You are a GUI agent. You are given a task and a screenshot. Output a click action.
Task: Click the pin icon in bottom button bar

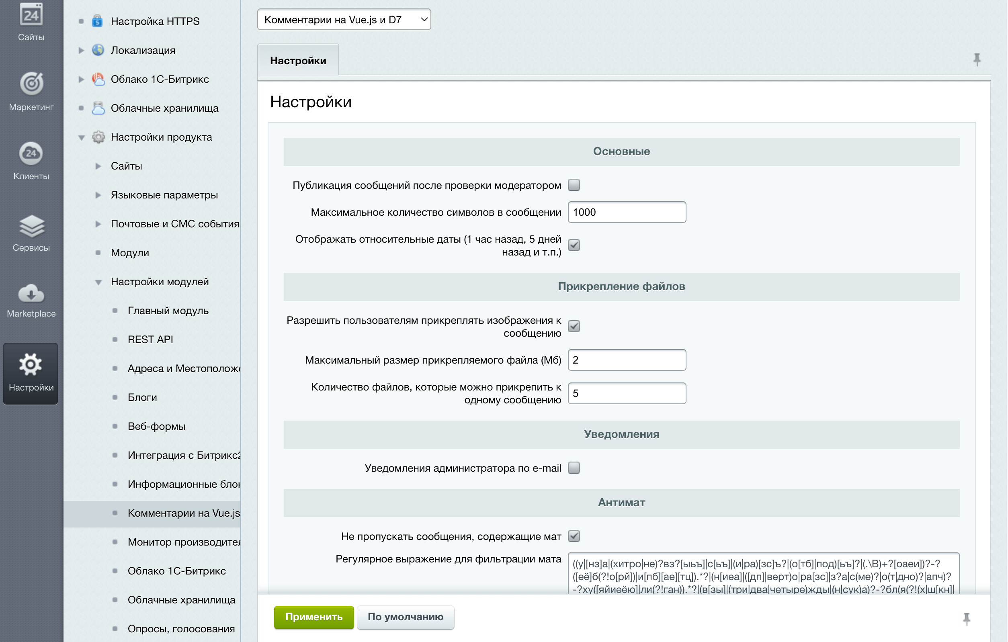966,619
